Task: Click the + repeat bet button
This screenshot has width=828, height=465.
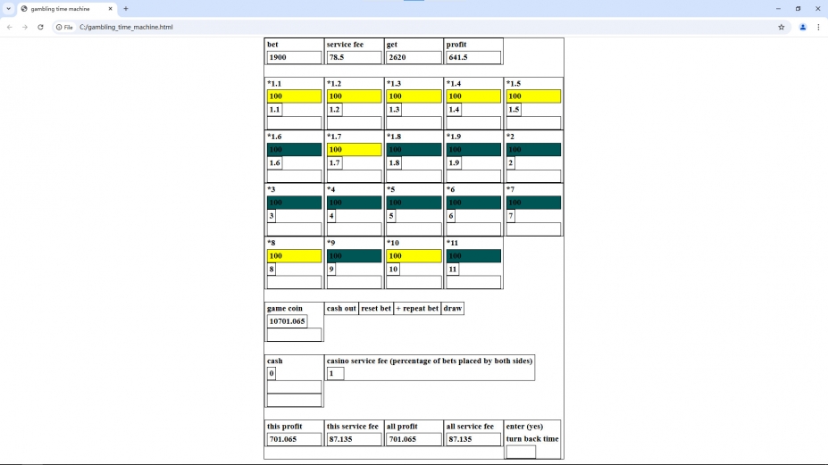Action: [417, 309]
